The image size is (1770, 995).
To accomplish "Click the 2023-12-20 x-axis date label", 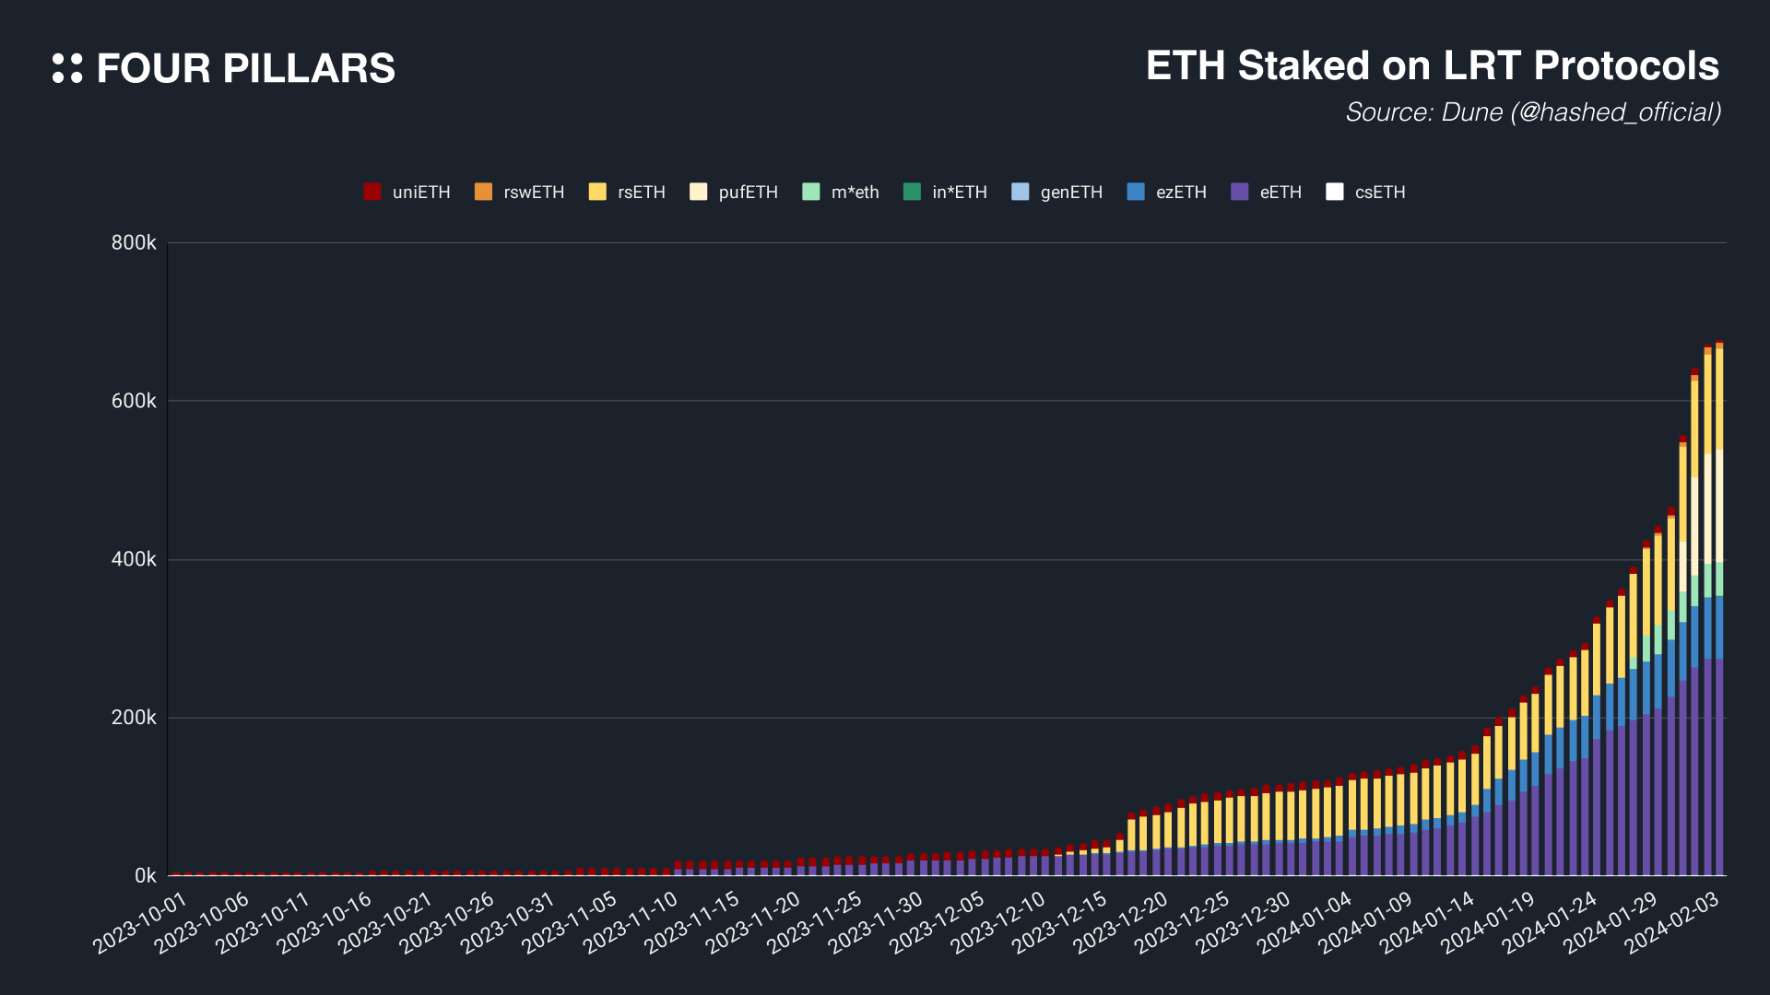I will pyautogui.click(x=1122, y=921).
